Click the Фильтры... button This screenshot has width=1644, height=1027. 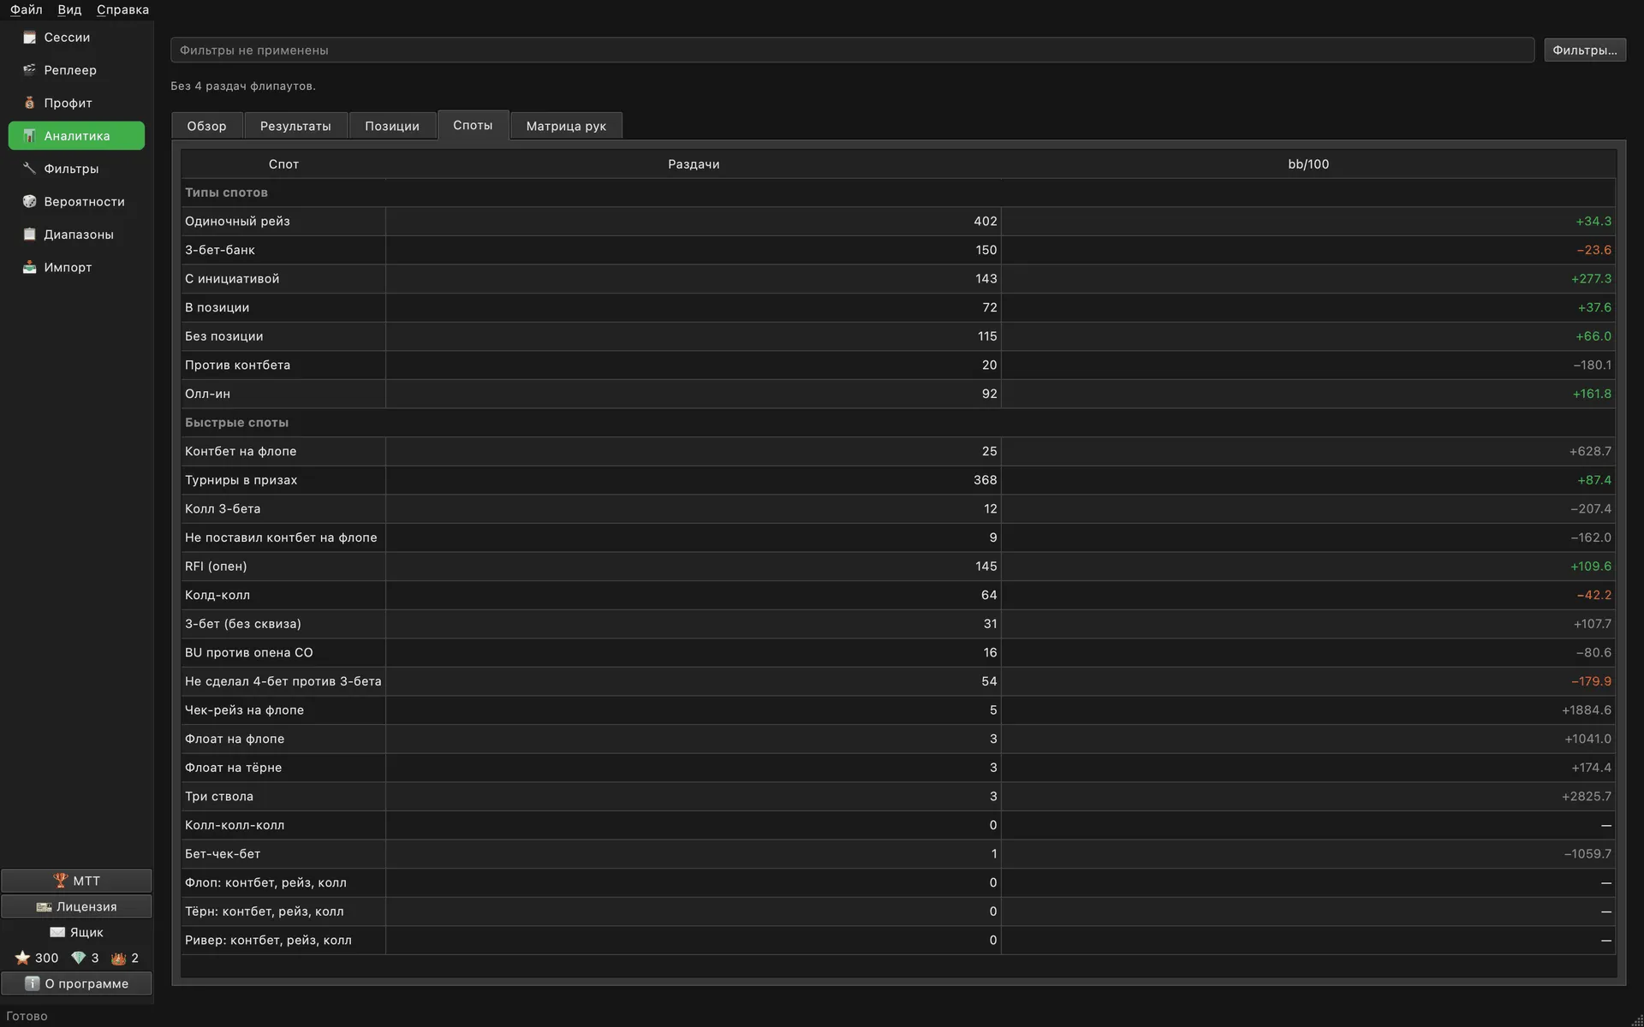[1585, 50]
